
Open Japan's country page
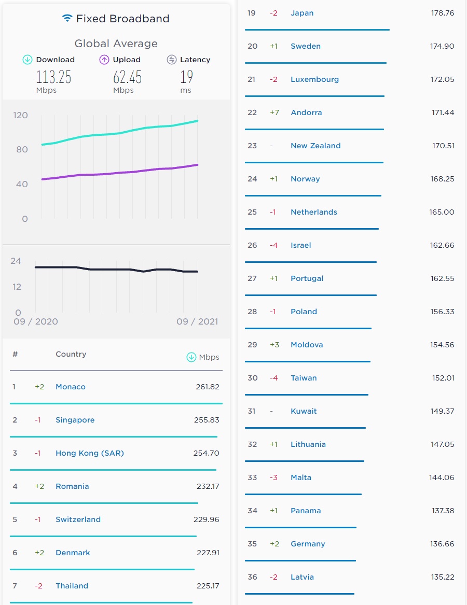pyautogui.click(x=302, y=13)
